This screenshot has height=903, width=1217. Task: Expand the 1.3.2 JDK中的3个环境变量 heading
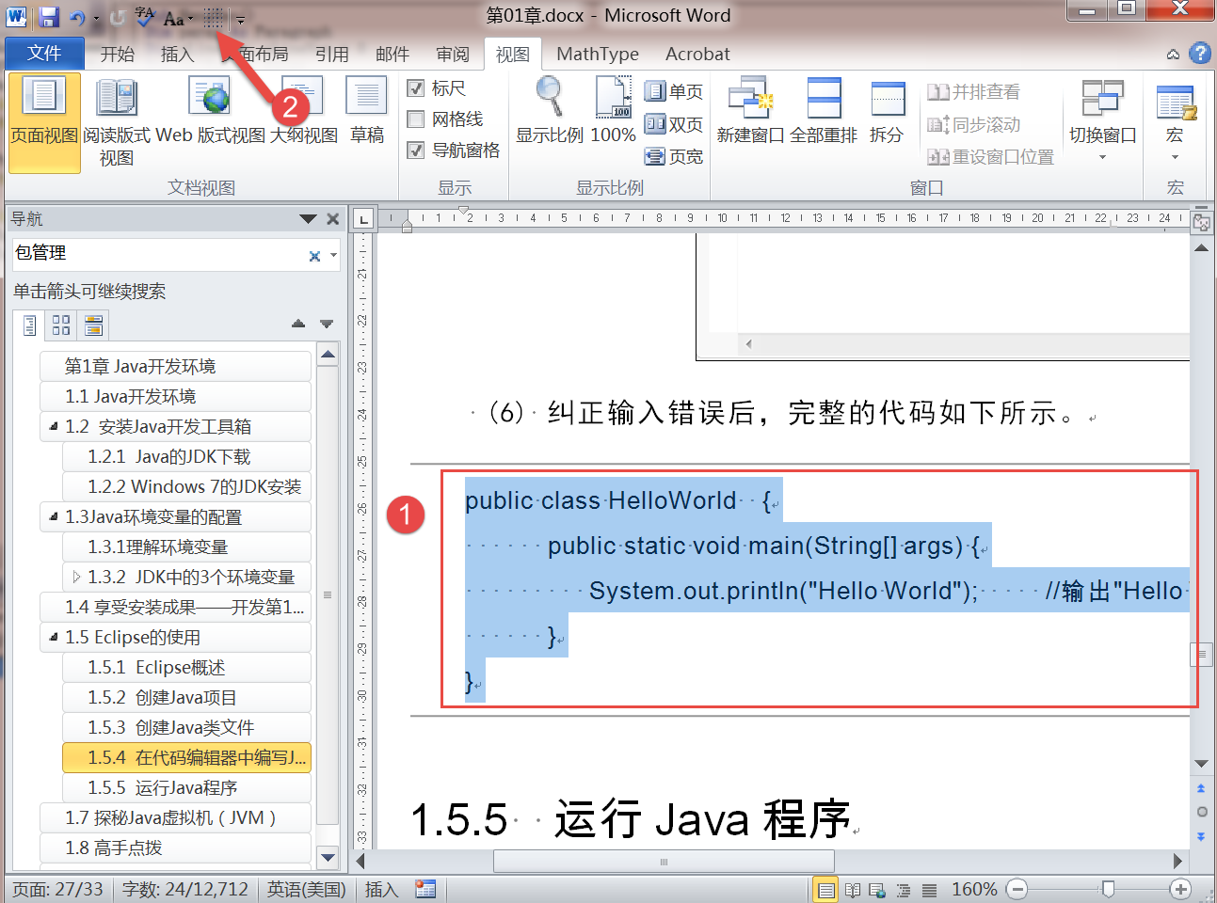tap(76, 577)
